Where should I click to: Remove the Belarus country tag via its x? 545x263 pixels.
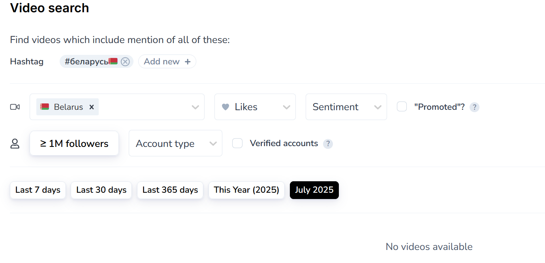(92, 107)
